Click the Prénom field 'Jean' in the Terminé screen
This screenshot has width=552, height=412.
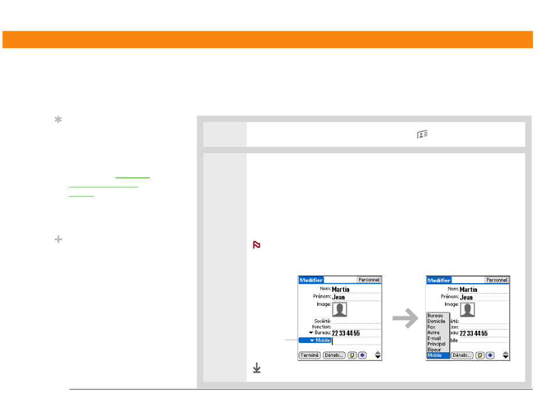tap(356, 297)
